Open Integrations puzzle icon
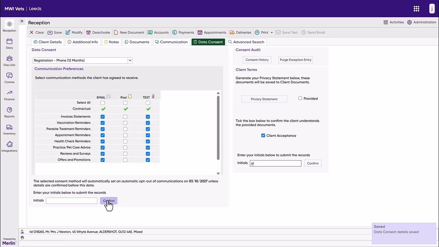Image resolution: width=439 pixels, height=247 pixels. tap(9, 146)
